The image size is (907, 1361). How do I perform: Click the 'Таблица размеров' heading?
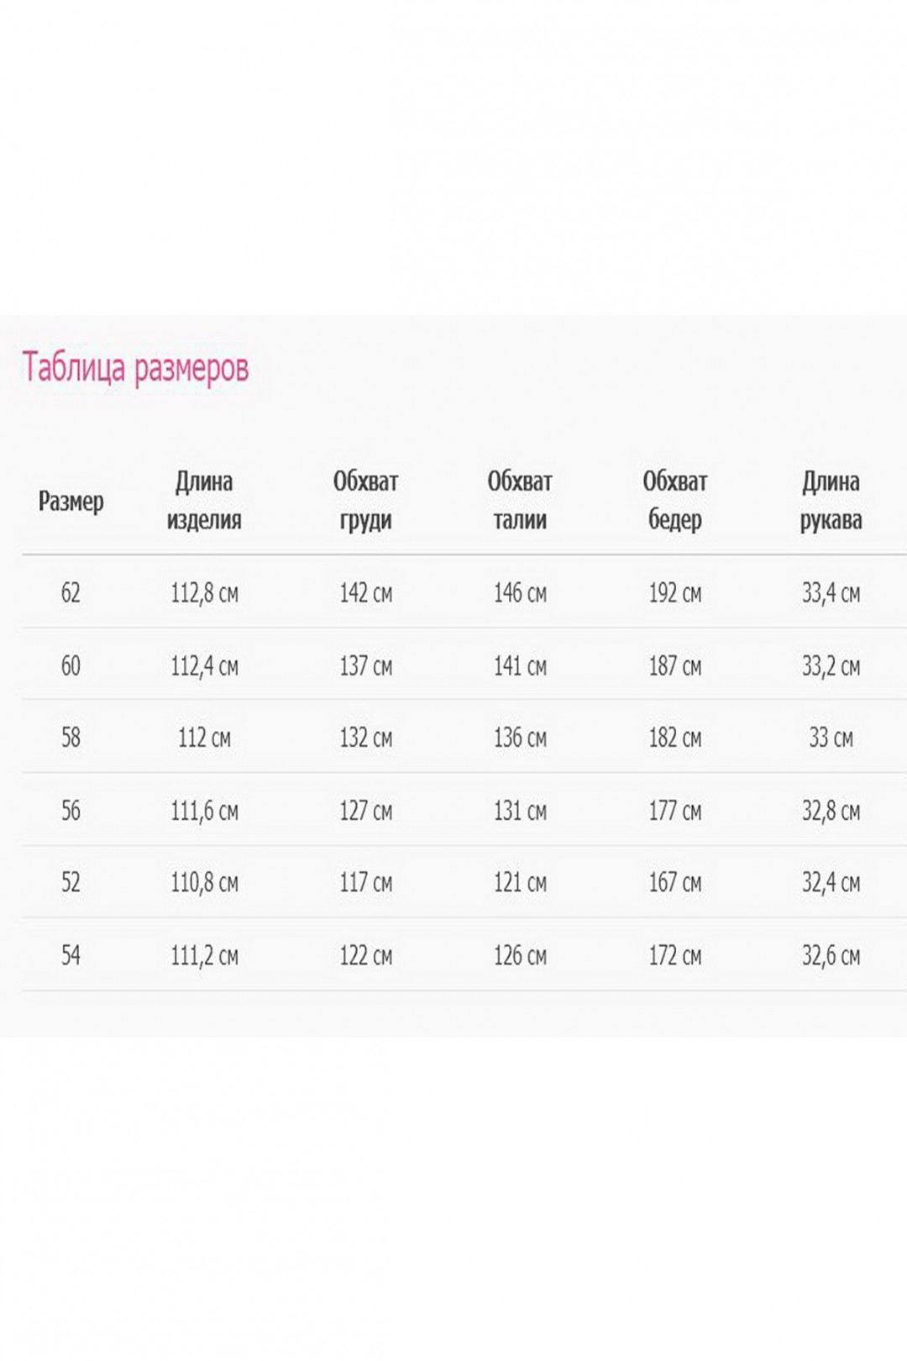tap(135, 368)
